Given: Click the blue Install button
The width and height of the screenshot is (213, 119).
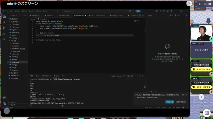Looking at the screenshot, I should coord(169,102).
